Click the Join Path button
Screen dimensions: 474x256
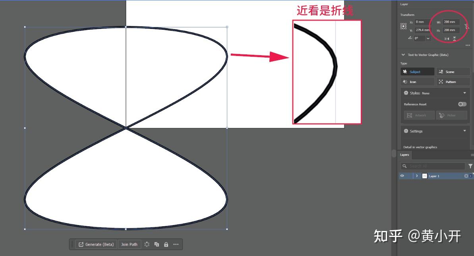(x=129, y=244)
